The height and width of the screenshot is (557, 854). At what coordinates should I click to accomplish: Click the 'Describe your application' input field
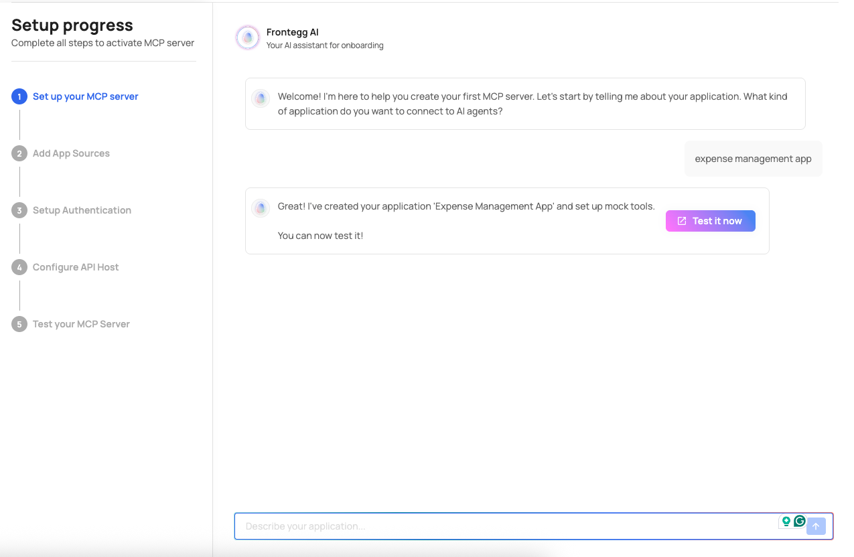(469, 526)
